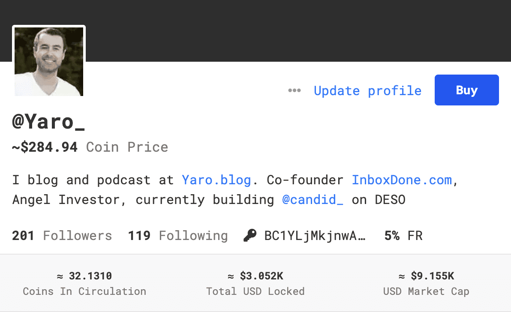Click the @Yaro_ username heading
This screenshot has width=511, height=312.
[x=48, y=122]
